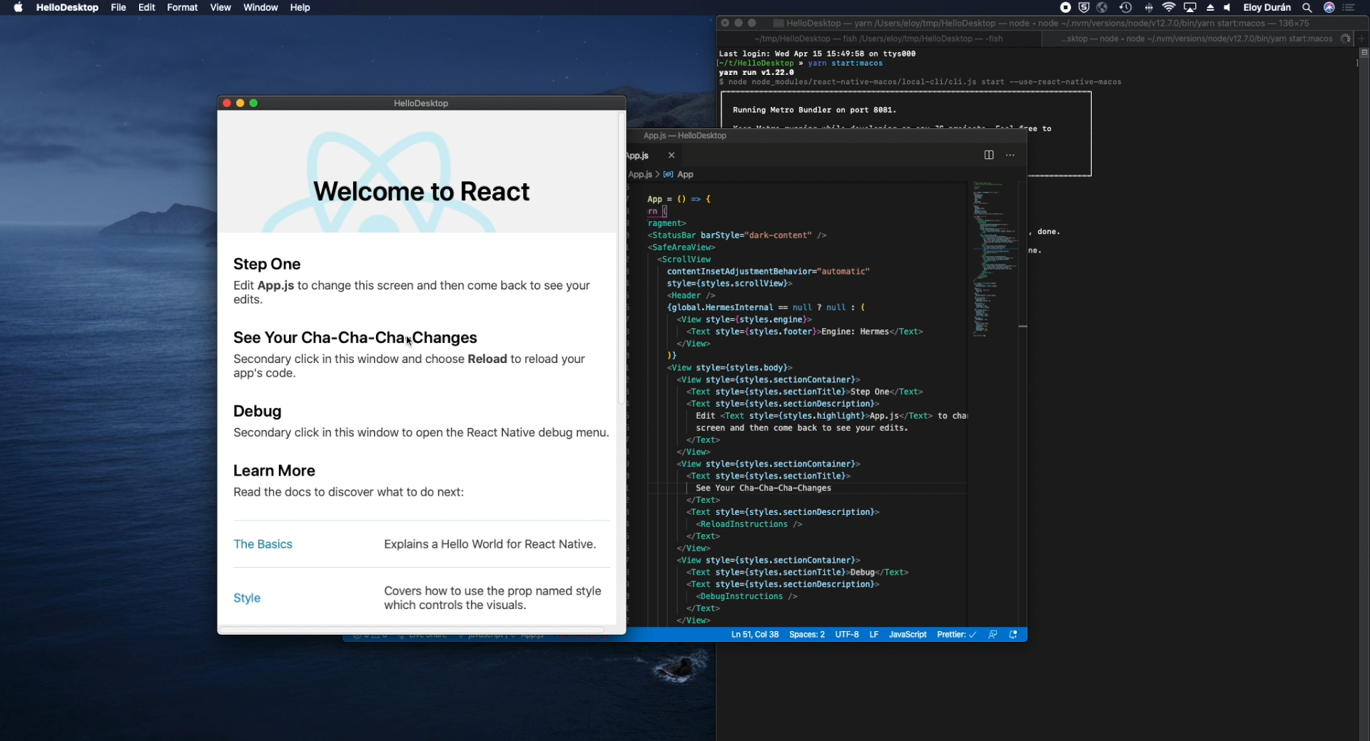Viewport: 1370px width, 741px height.
Task: Close the App.js editor tab
Action: tap(671, 155)
